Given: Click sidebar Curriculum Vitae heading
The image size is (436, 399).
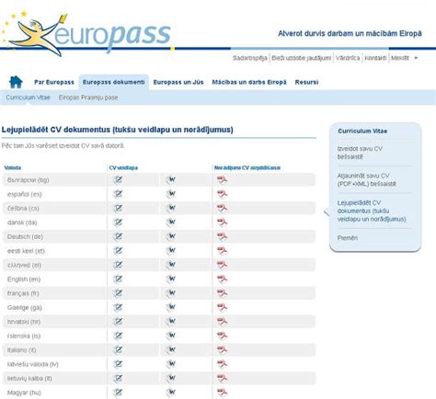Looking at the screenshot, I should pyautogui.click(x=362, y=131).
